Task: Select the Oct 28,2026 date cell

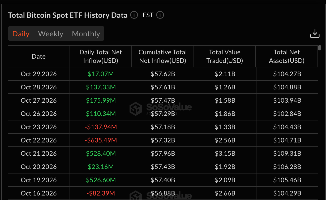Action: (39, 87)
